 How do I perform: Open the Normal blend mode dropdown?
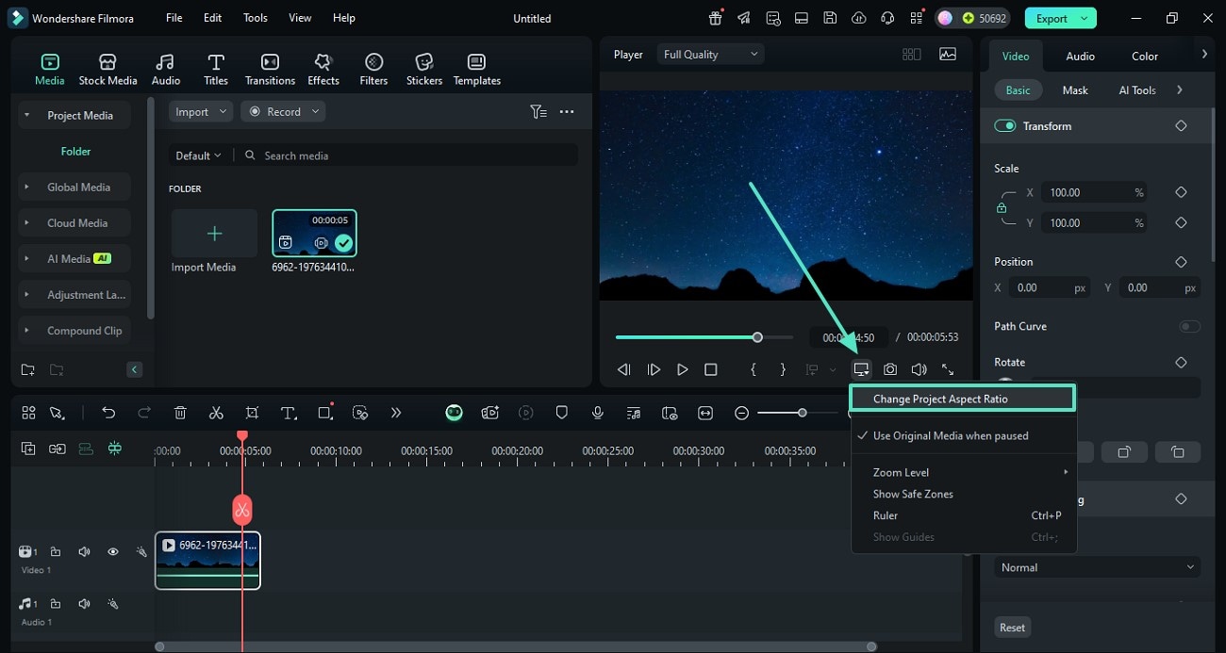tap(1097, 567)
